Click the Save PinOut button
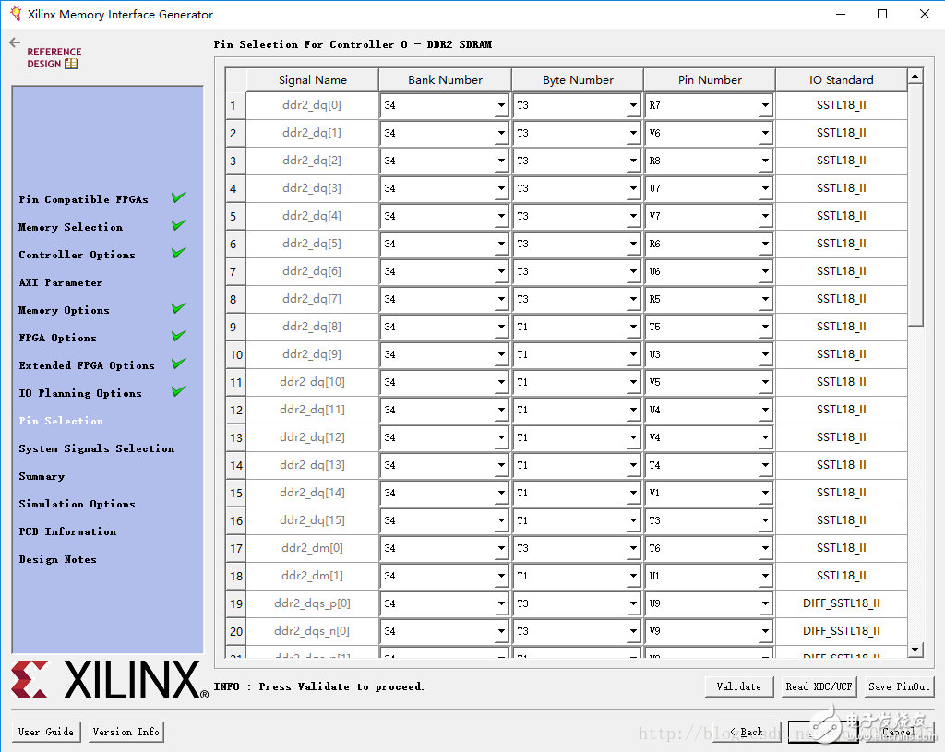945x752 pixels. click(899, 686)
